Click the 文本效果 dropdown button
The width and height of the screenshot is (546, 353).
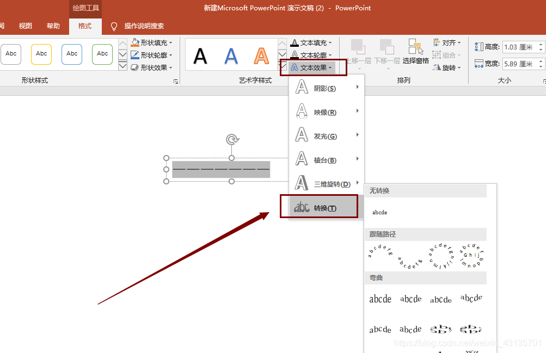coord(311,67)
